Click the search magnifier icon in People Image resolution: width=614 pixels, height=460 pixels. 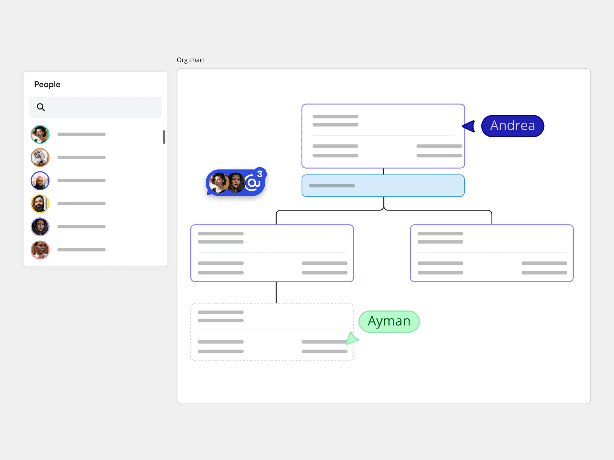pos(41,107)
